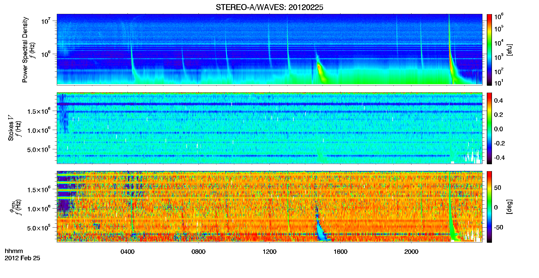The image size is (539, 278).
Task: Click the 2012 Feb 25 date label
Action: pyautogui.click(x=22, y=258)
